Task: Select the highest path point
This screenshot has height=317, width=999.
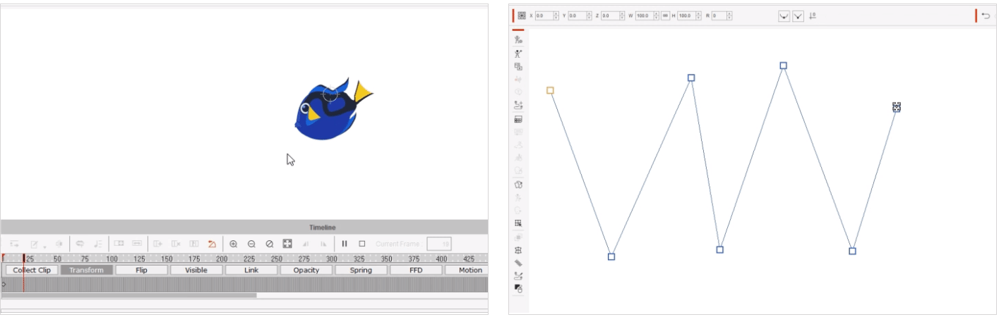Action: coord(783,66)
